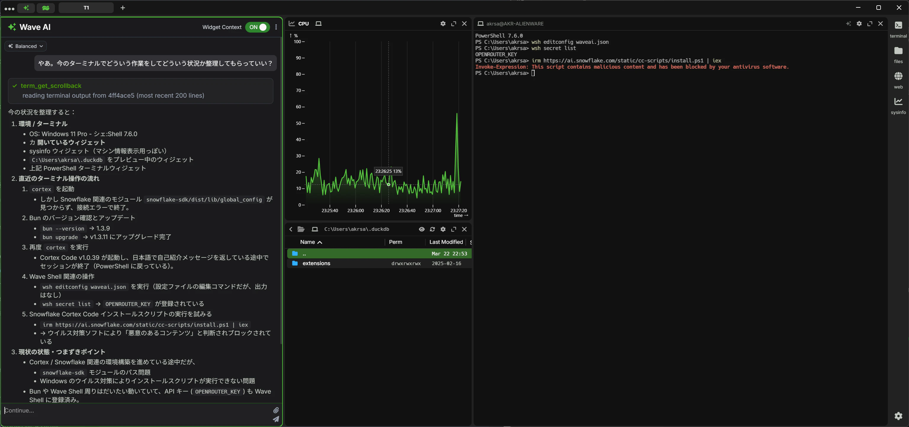
Task: Maximize the akrsa@AKR-ALIENWARE terminal widget
Action: pos(870,24)
